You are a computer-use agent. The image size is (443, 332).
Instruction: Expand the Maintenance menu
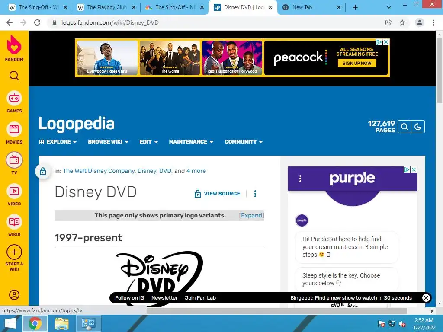[191, 142]
